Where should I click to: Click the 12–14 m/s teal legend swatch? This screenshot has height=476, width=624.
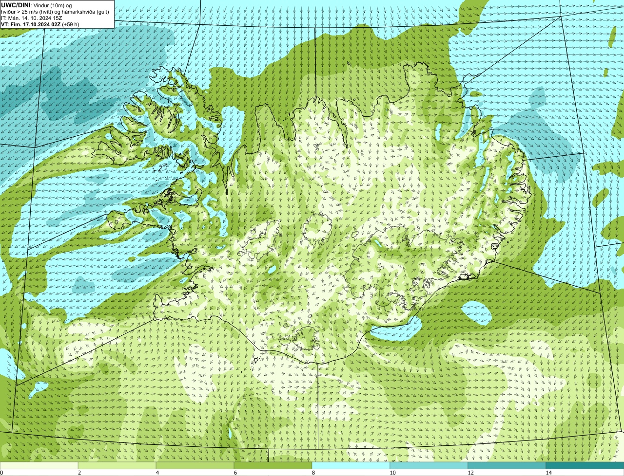[507, 465]
